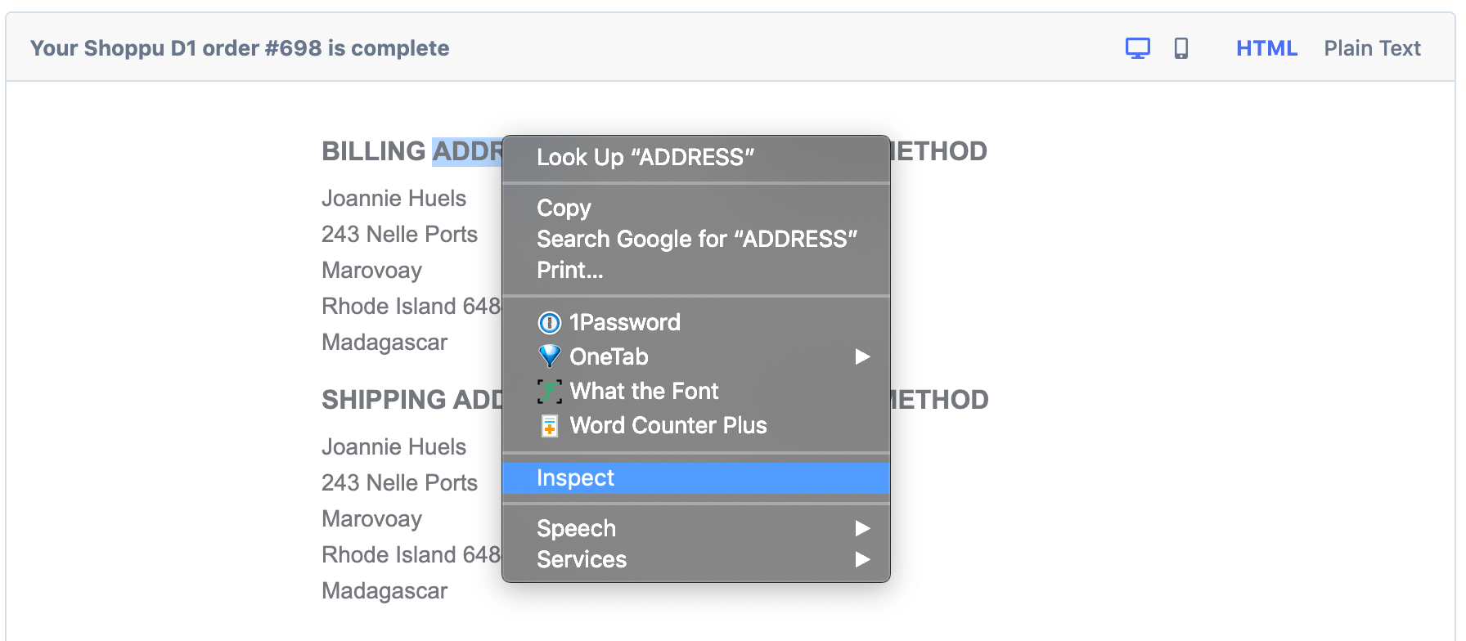1466x641 pixels.
Task: Choose Inspect from the context menu
Action: [696, 478]
